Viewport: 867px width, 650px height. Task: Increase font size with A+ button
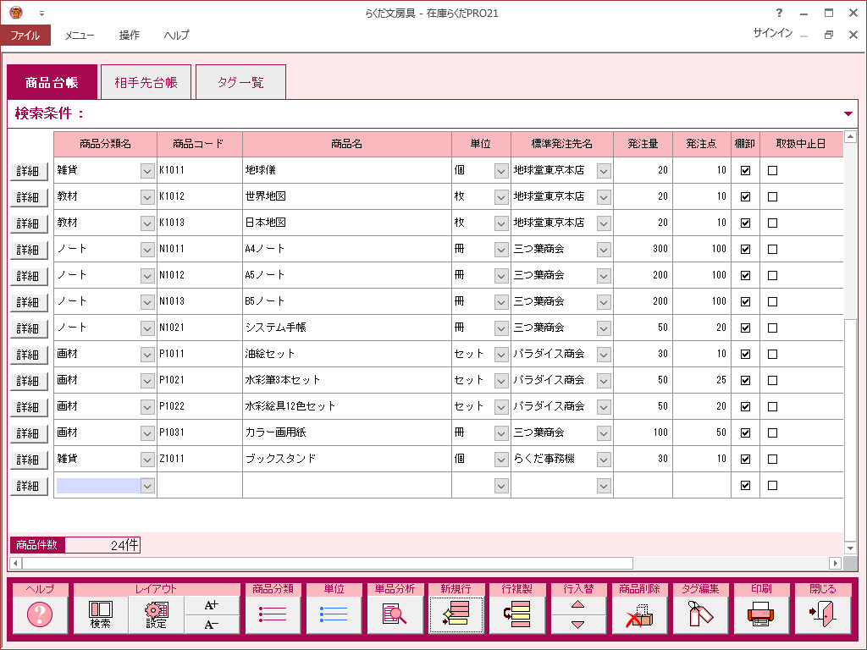tap(212, 604)
